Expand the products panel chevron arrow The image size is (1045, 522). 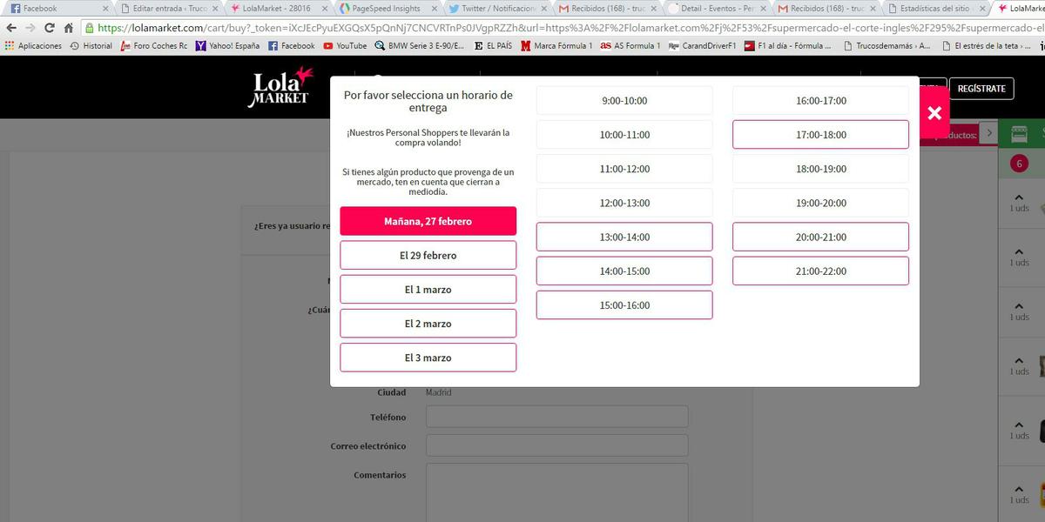988,133
